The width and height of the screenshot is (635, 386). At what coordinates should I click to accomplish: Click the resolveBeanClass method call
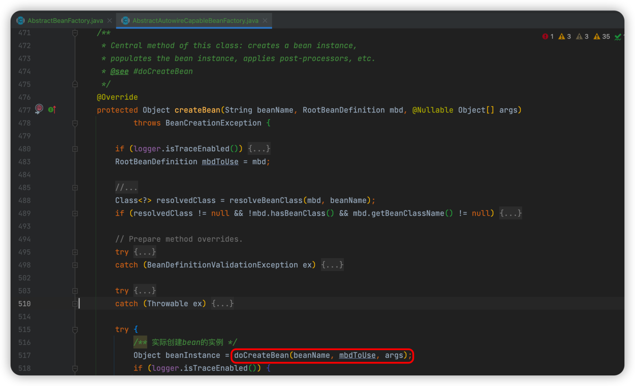pyautogui.click(x=266, y=201)
